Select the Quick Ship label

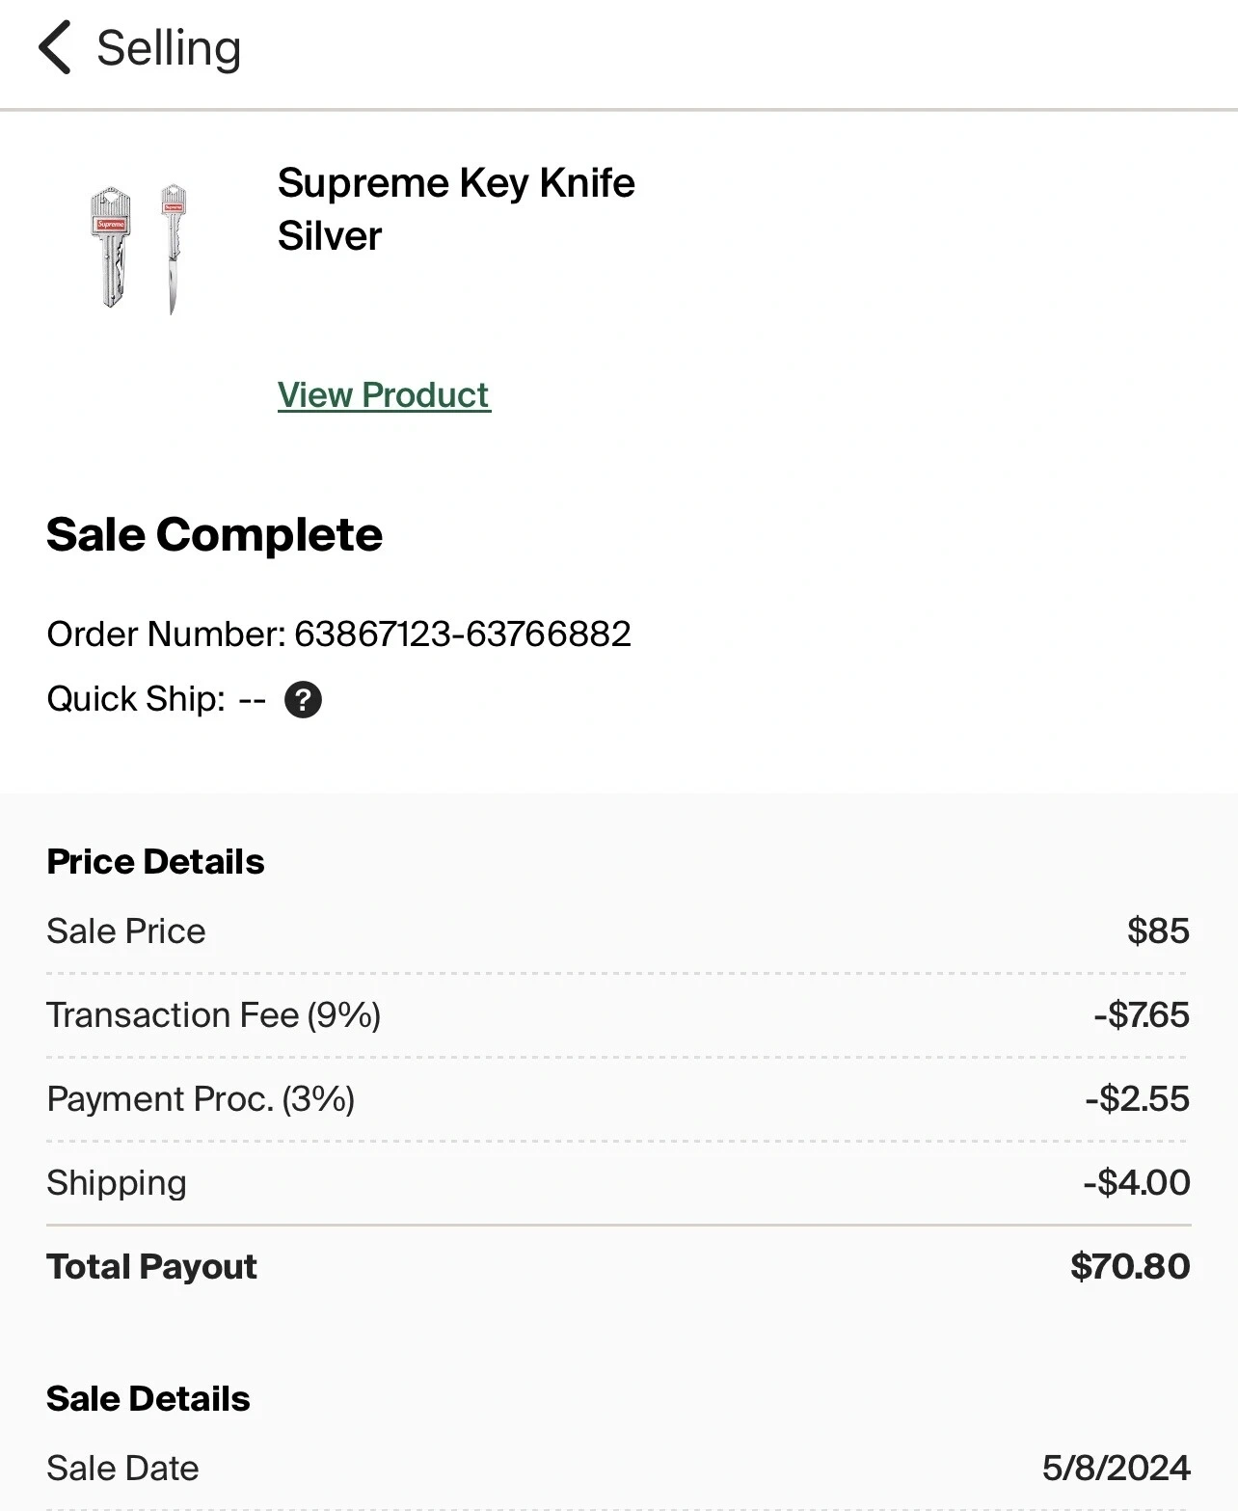tap(135, 698)
